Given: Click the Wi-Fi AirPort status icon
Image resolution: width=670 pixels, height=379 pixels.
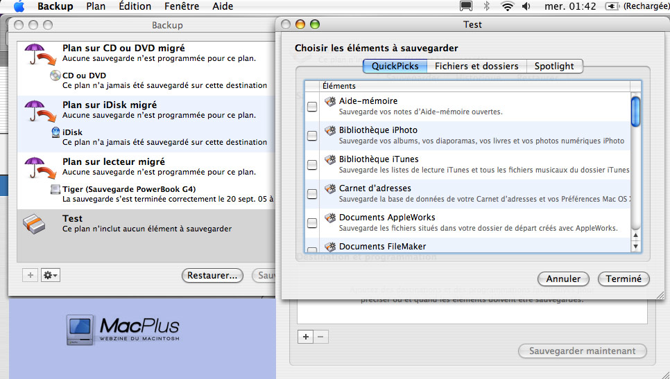Looking at the screenshot, I should point(507,6).
